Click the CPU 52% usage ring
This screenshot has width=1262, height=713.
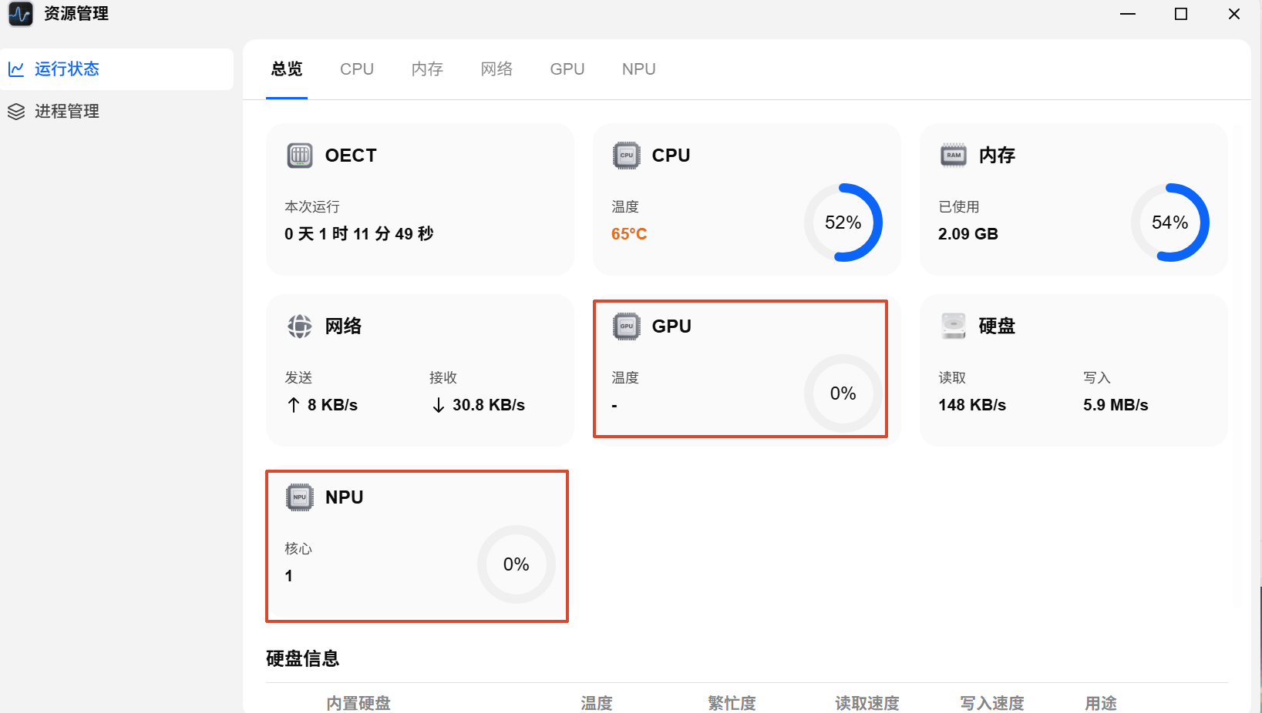843,223
